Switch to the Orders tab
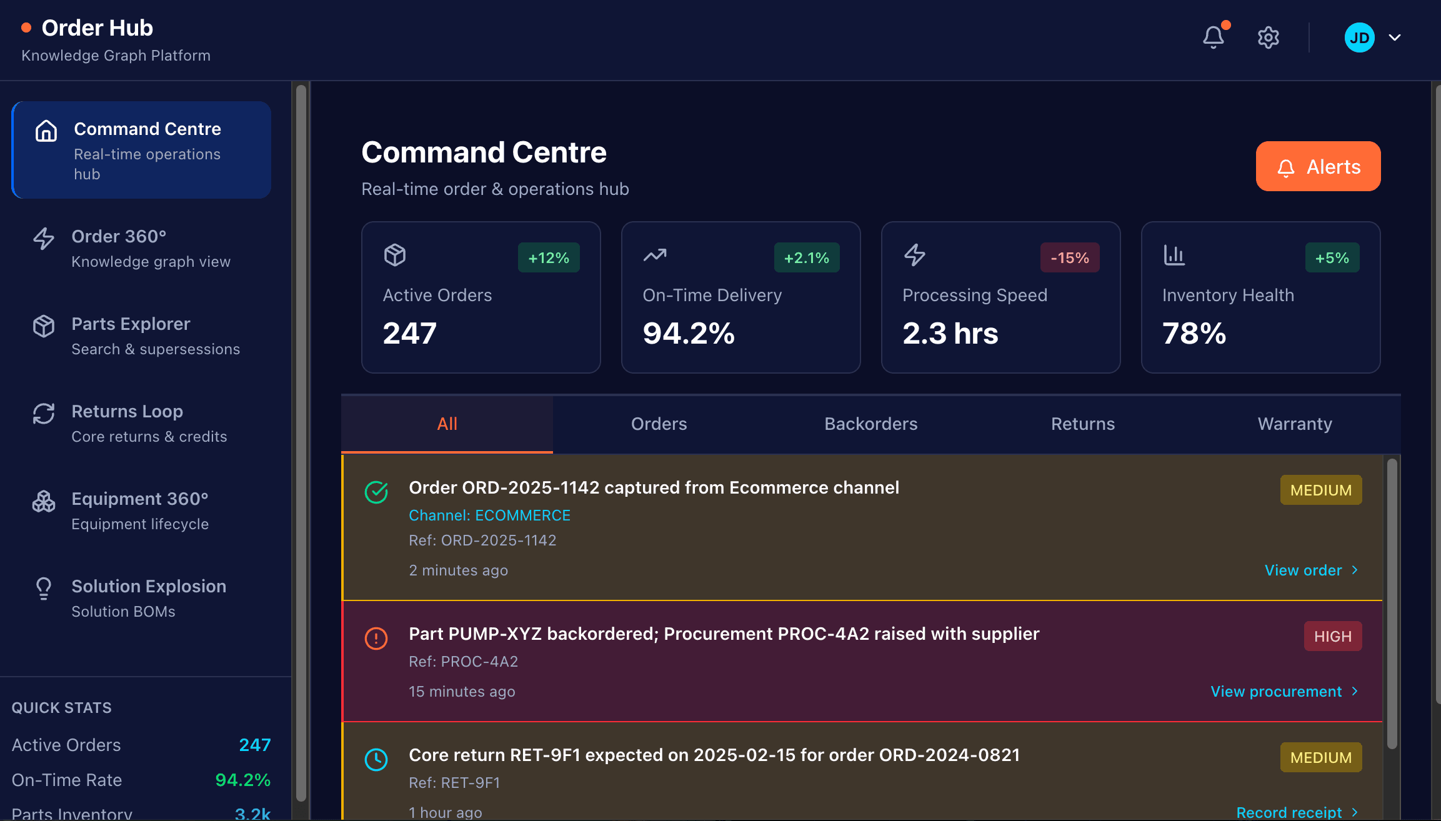Viewport: 1441px width, 821px height. click(x=659, y=424)
